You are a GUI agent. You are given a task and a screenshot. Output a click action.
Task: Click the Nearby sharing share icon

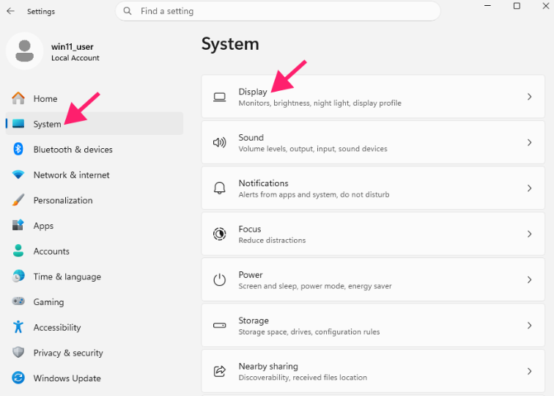click(x=219, y=371)
